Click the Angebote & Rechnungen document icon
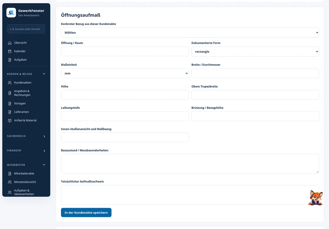 (x=10, y=93)
